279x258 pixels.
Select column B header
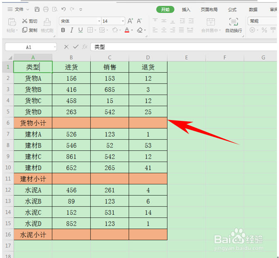point(71,58)
